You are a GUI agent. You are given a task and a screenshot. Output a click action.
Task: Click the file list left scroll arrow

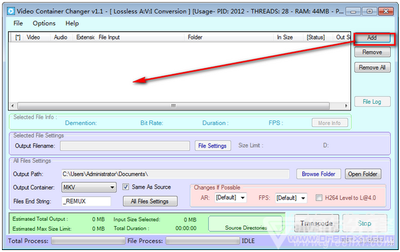[13, 106]
